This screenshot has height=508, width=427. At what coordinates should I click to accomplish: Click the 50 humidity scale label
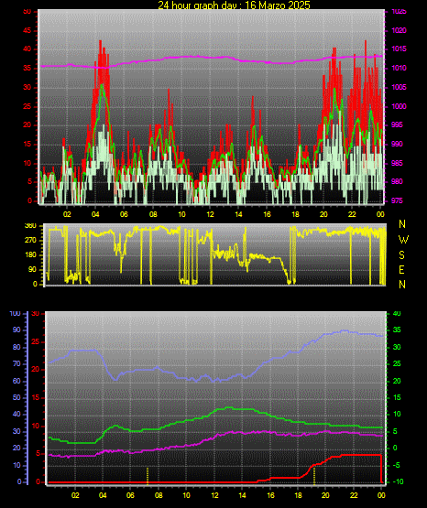pyautogui.click(x=16, y=397)
